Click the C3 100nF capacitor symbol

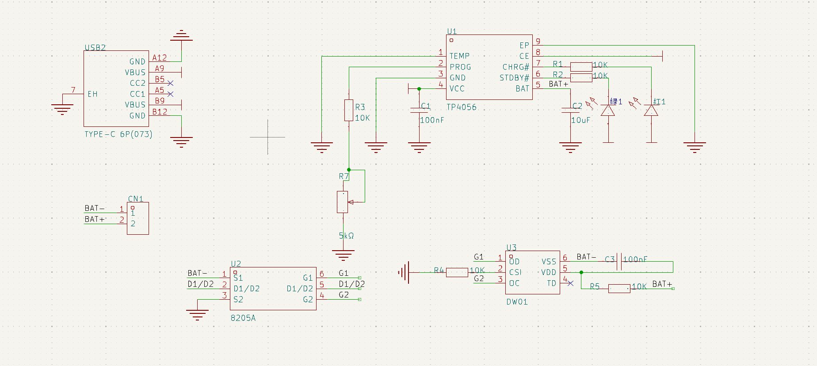[x=619, y=261]
